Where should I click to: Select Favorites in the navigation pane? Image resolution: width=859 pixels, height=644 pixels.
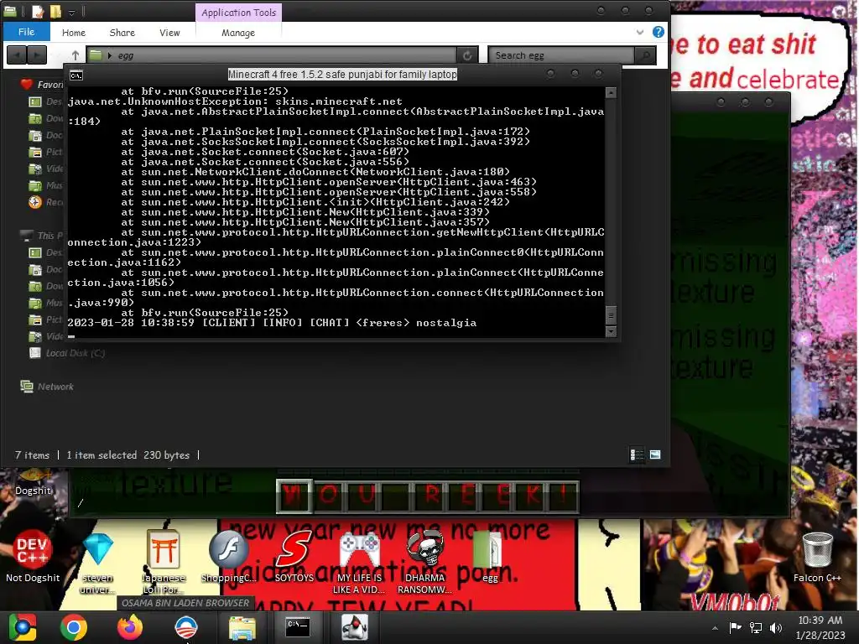pyautogui.click(x=43, y=85)
